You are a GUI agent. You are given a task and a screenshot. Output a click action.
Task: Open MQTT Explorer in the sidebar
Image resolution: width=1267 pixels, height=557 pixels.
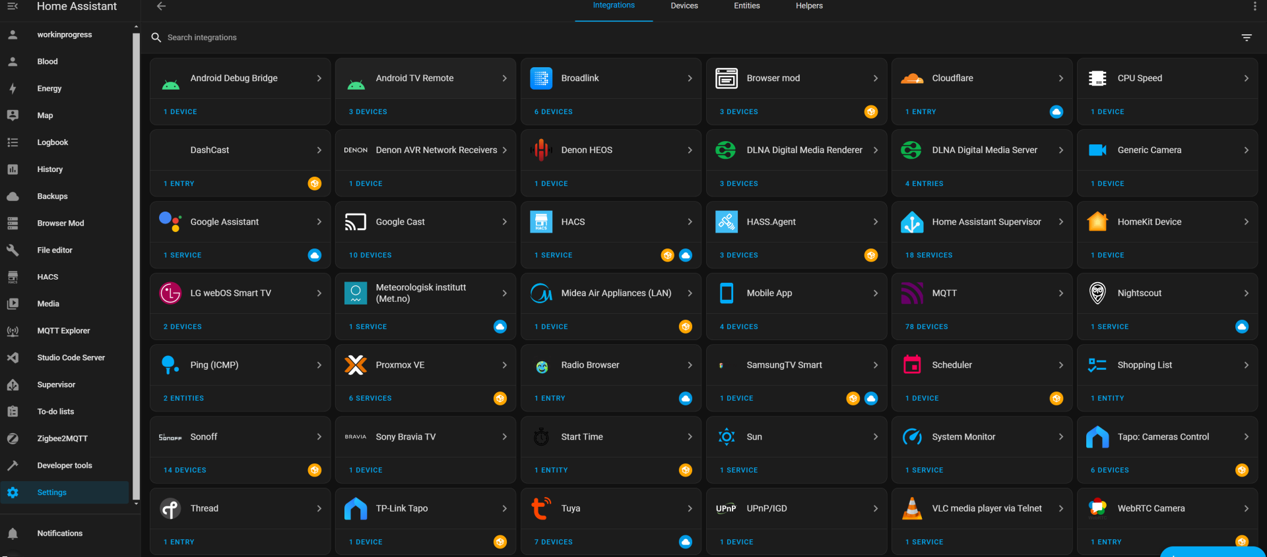click(x=65, y=331)
